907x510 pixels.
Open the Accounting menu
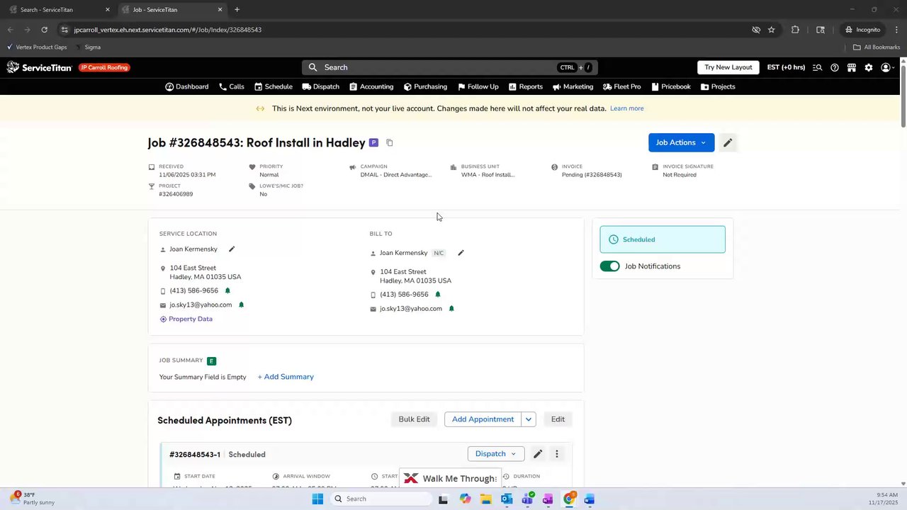tap(371, 86)
